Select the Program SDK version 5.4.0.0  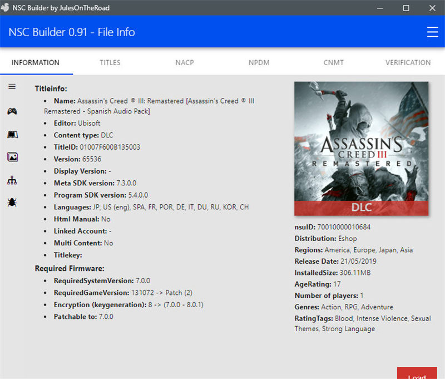(138, 195)
